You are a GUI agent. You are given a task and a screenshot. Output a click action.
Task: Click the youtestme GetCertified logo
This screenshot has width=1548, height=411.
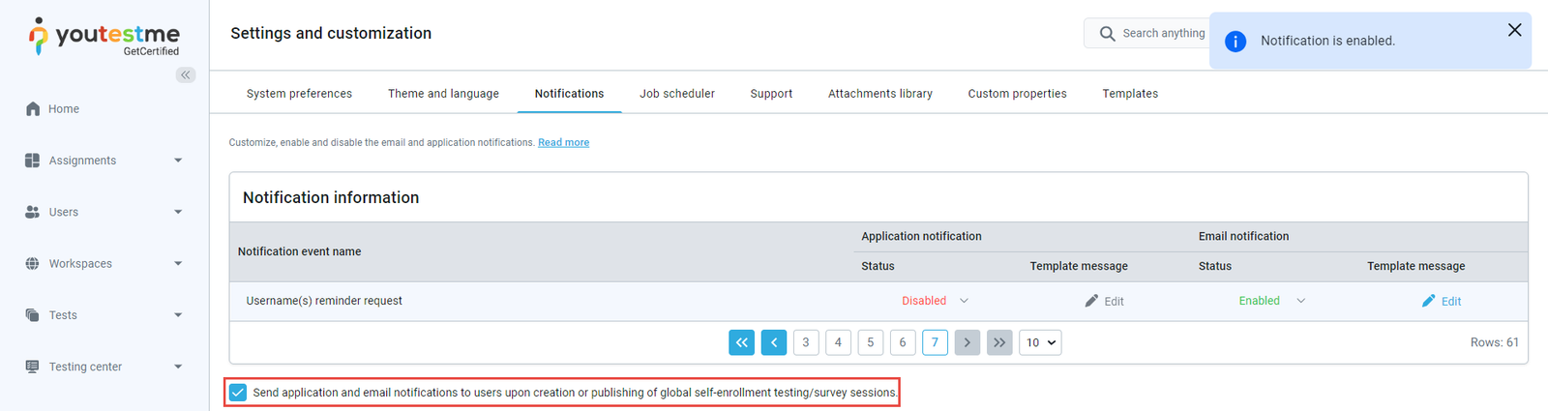coord(104,37)
